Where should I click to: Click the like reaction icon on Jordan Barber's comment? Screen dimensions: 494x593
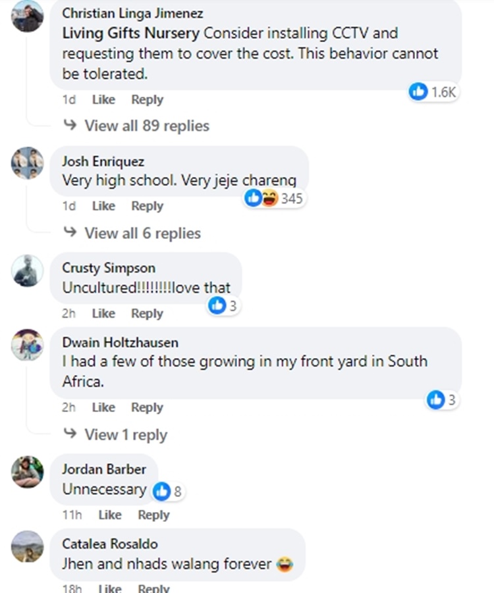161,491
